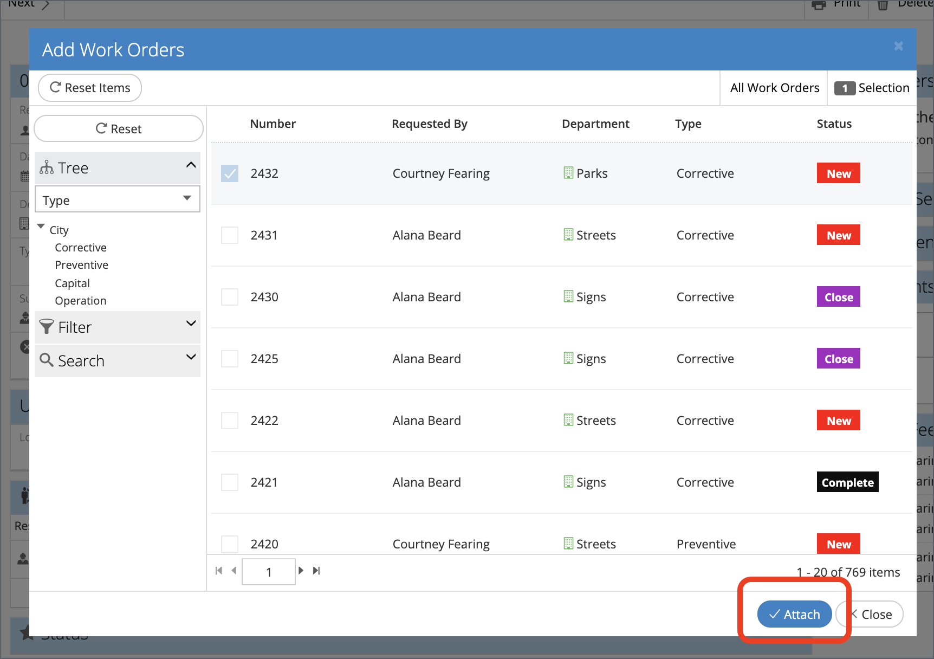Click Parks department building icon
This screenshot has width=934, height=659.
[x=568, y=173]
